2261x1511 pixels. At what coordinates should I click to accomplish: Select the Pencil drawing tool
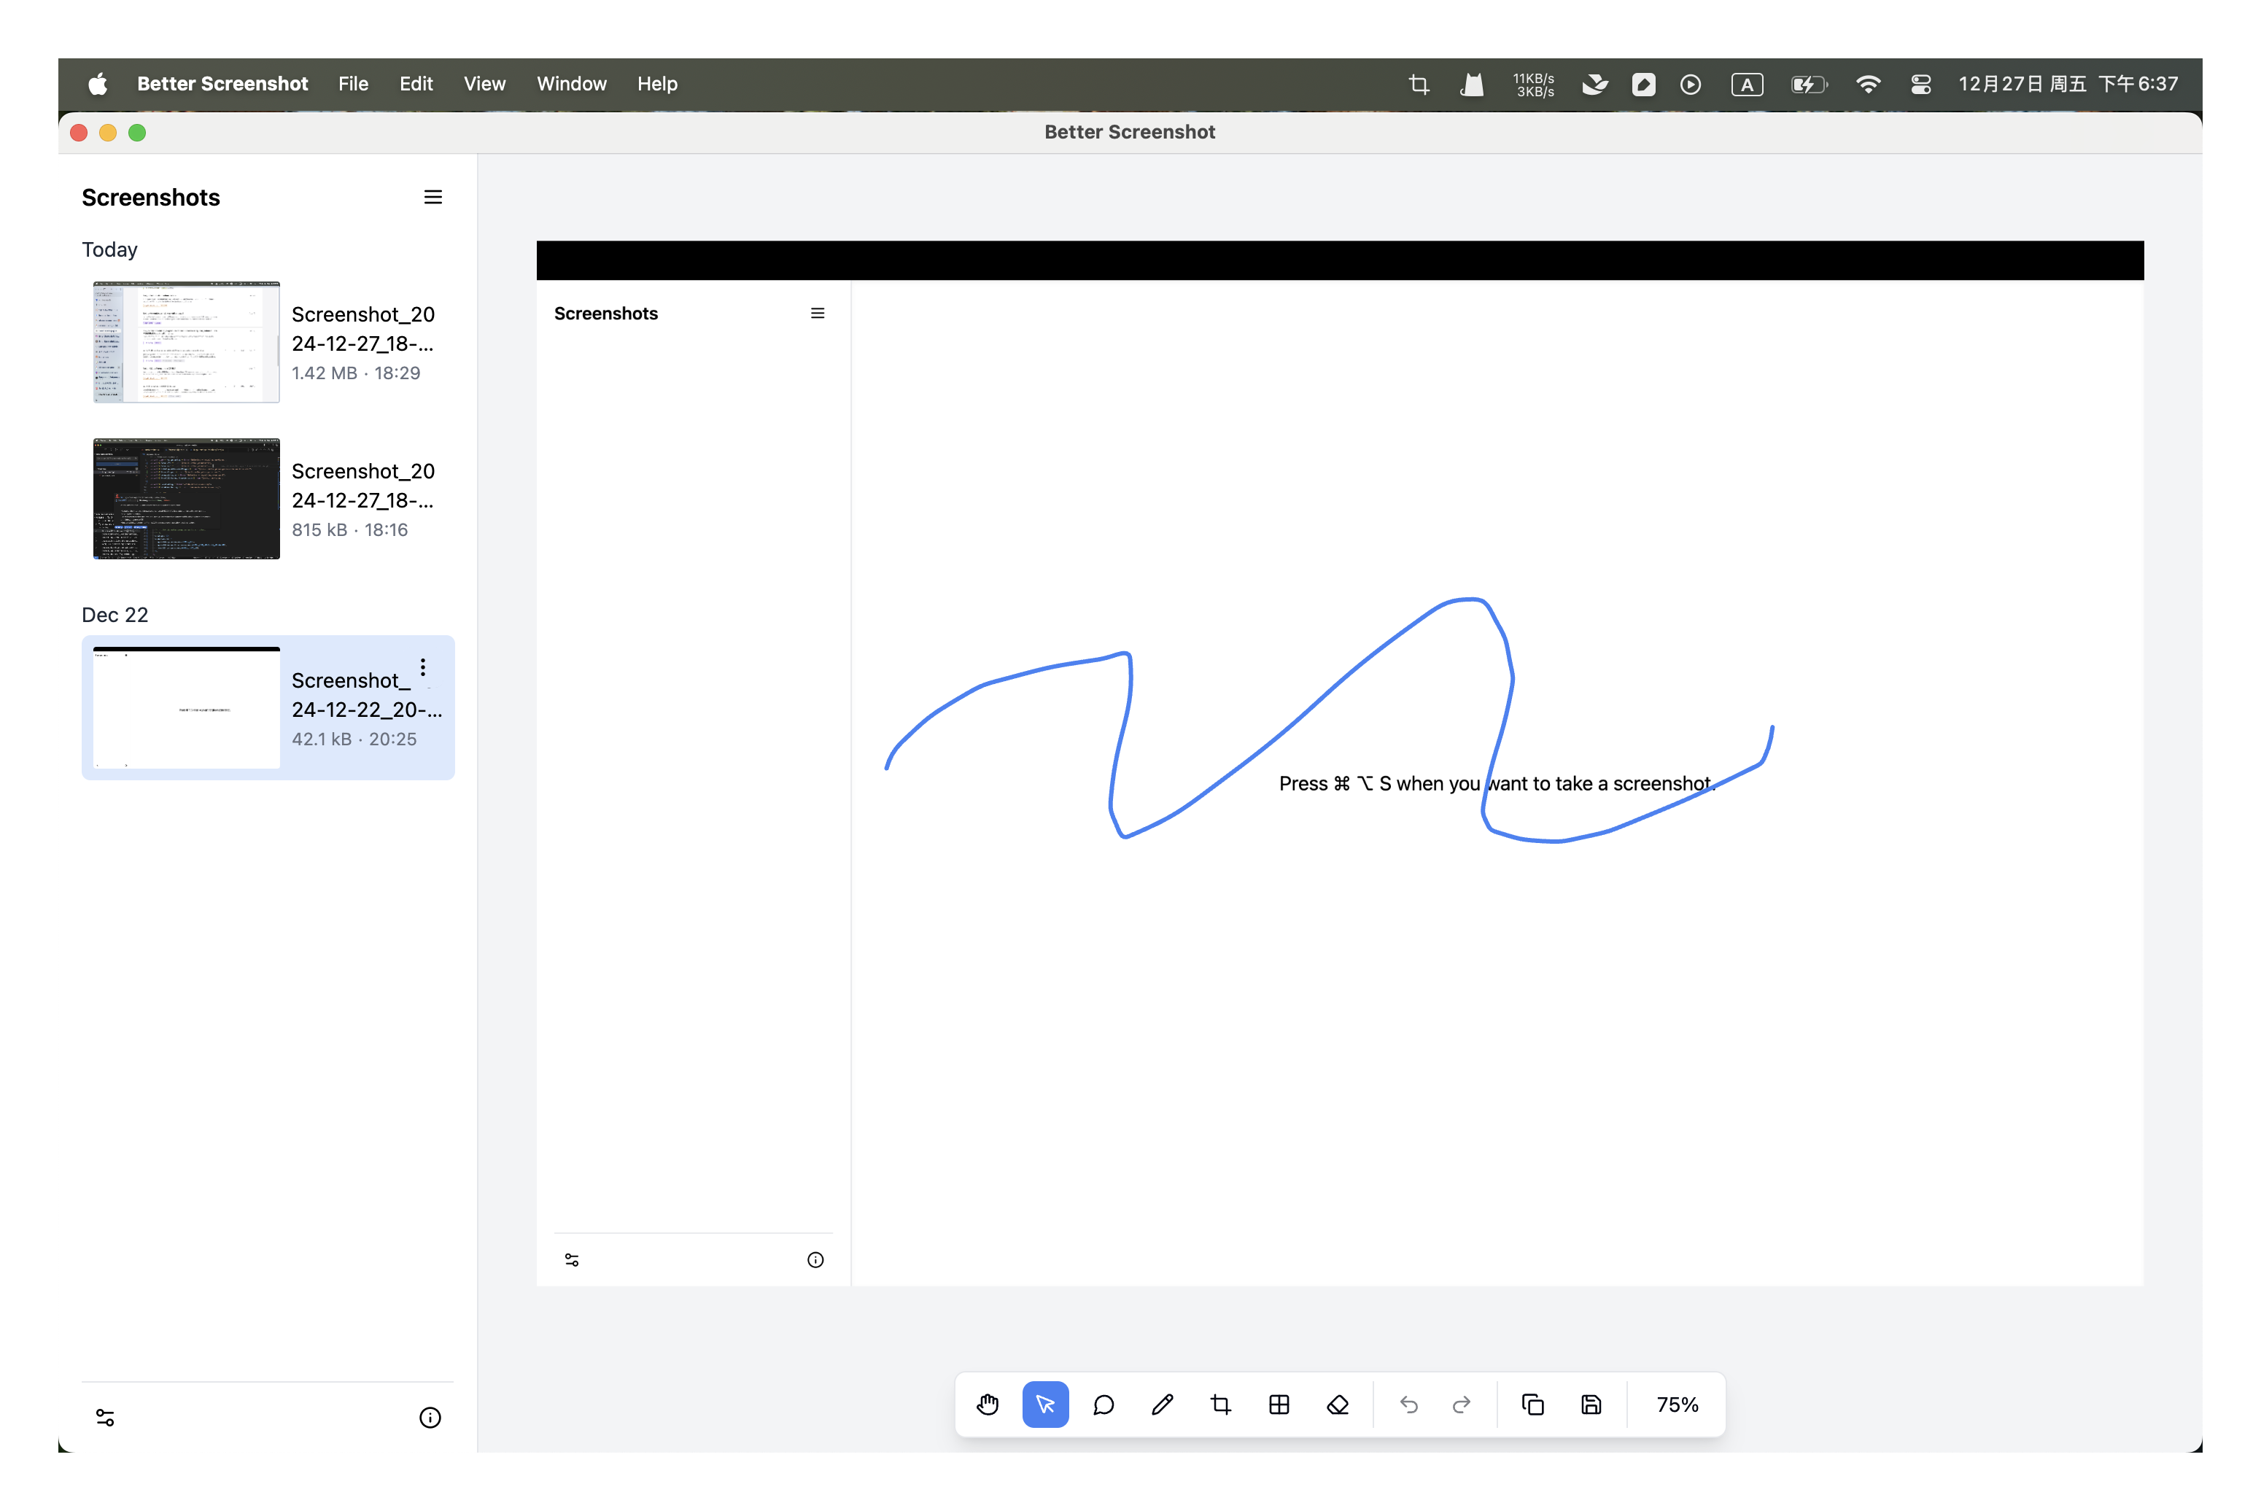1163,1404
